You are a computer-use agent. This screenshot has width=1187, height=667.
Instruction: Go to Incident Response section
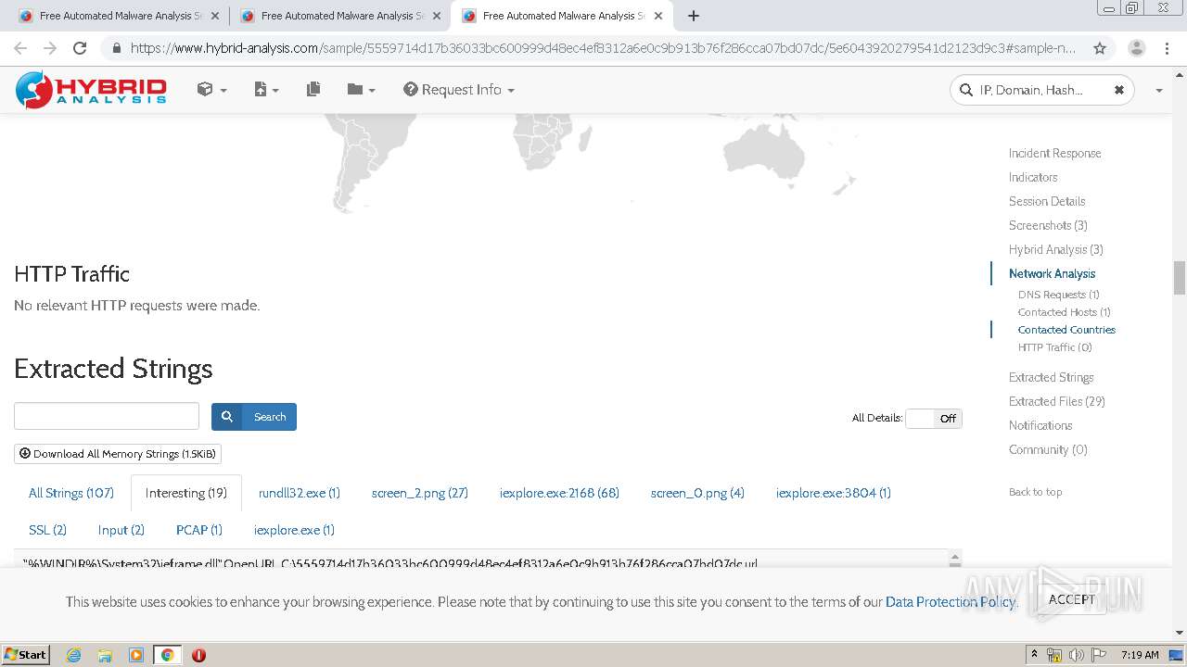[x=1055, y=153]
